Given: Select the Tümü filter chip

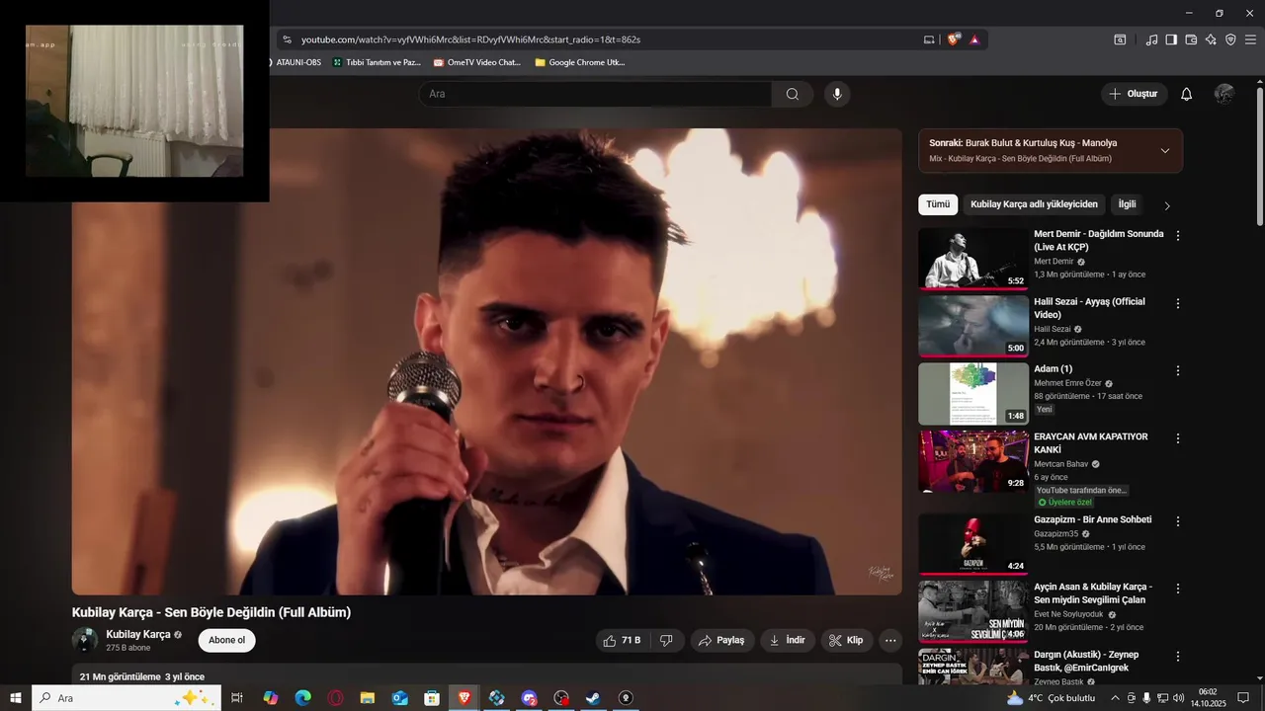Looking at the screenshot, I should coord(938,204).
